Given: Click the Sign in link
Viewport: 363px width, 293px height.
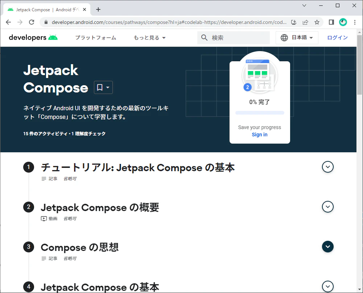Looking at the screenshot, I should tap(260, 135).
